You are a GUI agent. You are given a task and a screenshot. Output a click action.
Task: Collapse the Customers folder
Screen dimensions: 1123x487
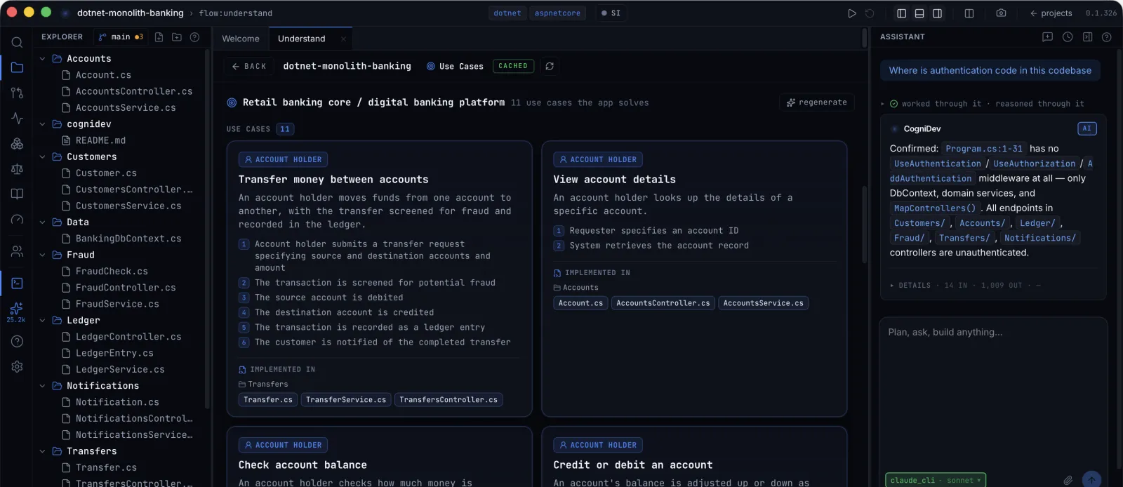pyautogui.click(x=42, y=157)
